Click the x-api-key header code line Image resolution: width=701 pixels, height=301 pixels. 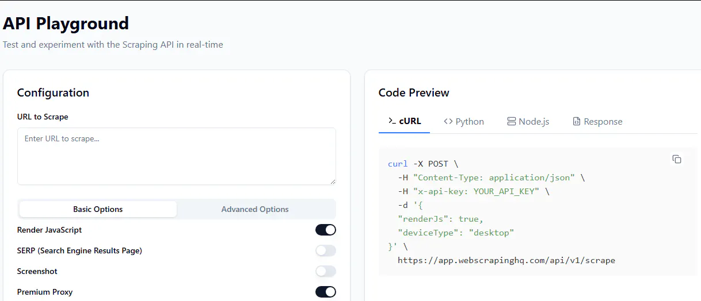pos(473,191)
